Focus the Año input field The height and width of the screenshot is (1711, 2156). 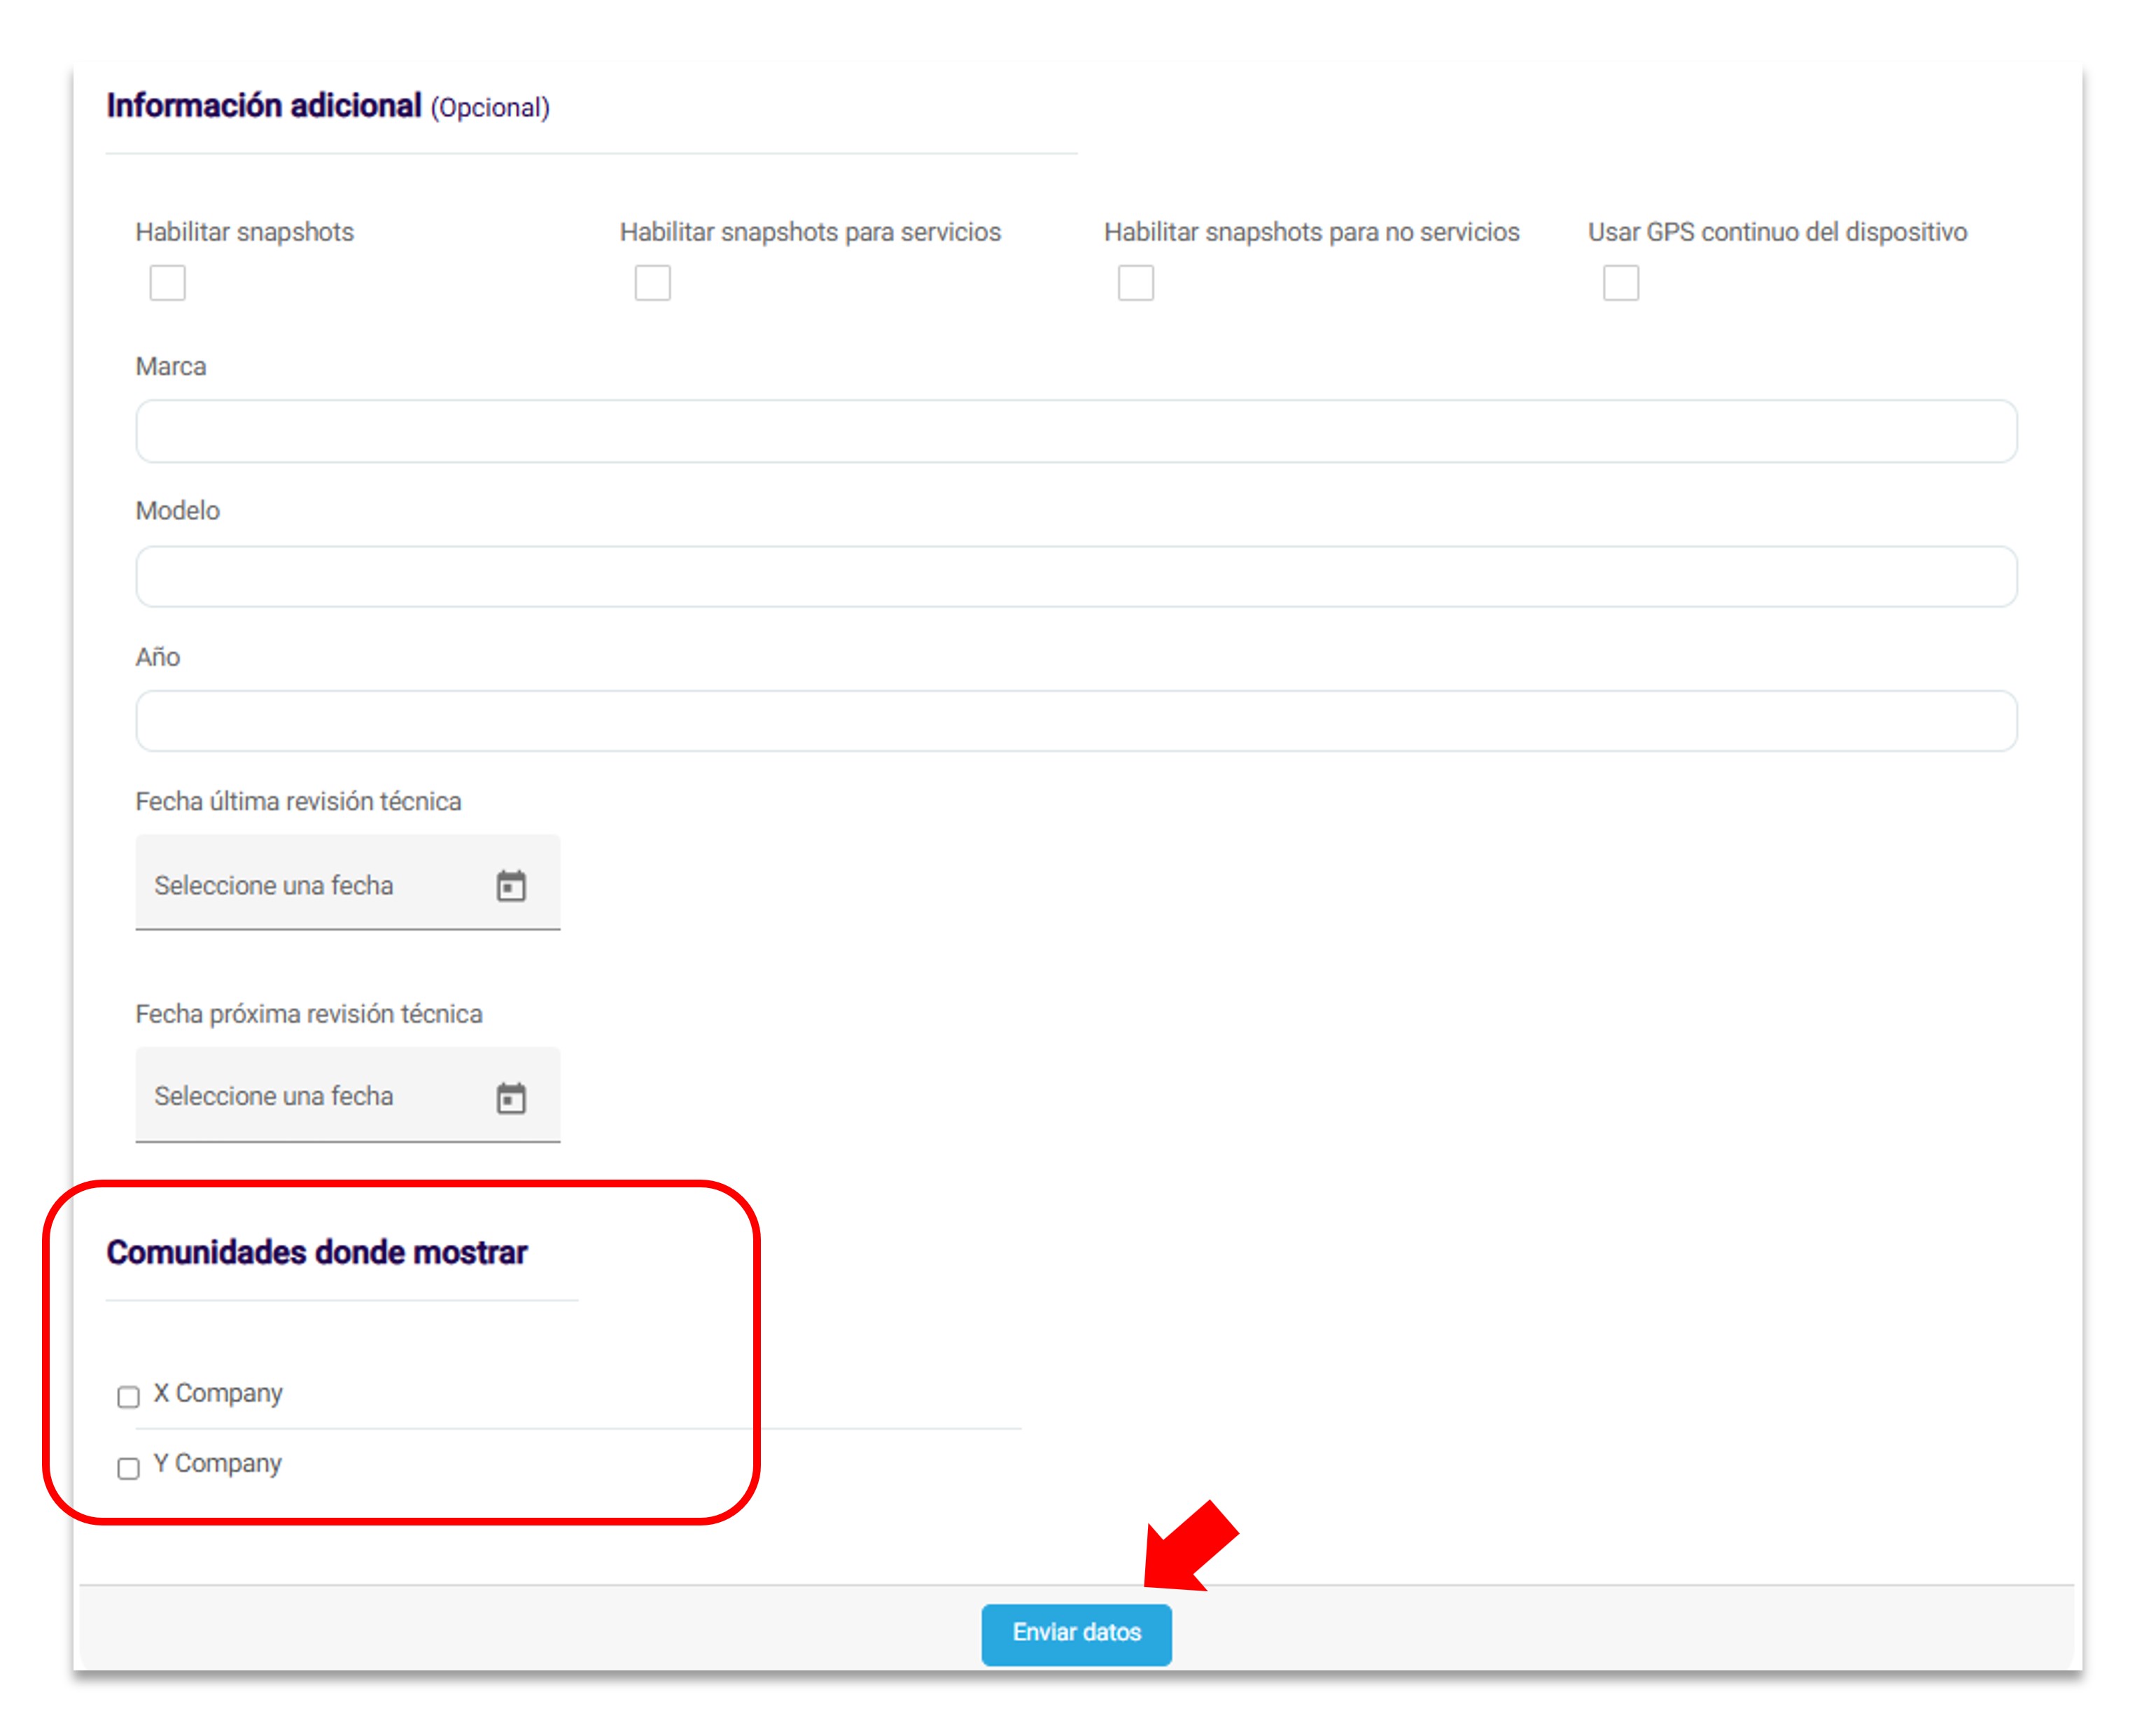(x=1076, y=721)
